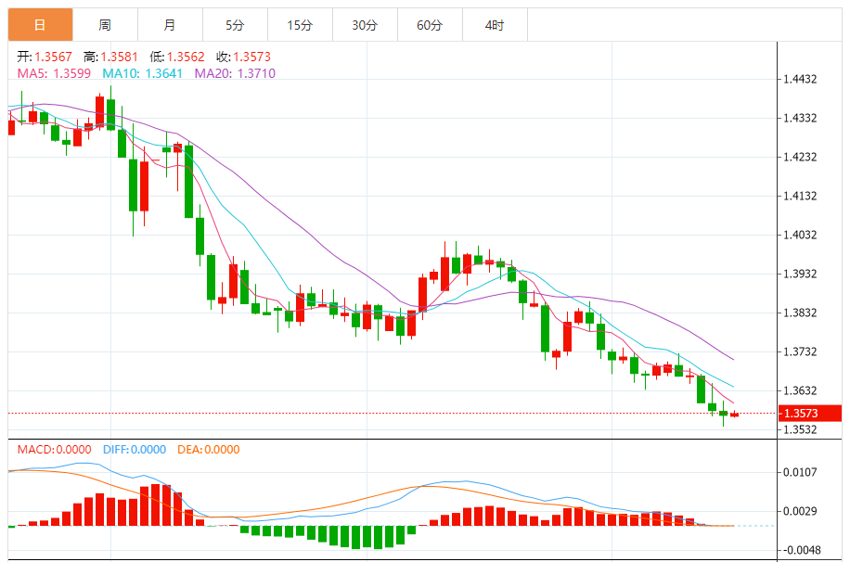Image resolution: width=850 pixels, height=562 pixels.
Task: Click the 1.3732 price axis label
Action: coord(800,352)
